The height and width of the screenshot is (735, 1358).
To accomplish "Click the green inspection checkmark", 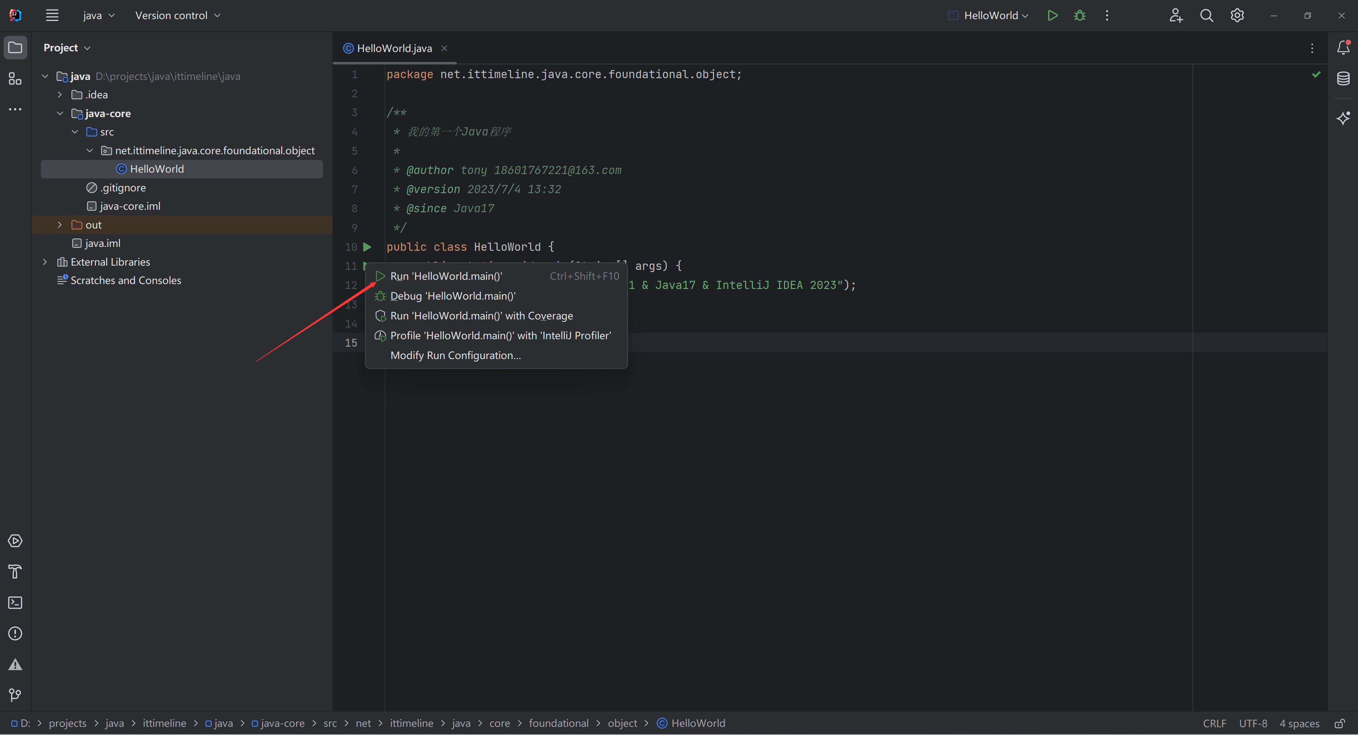I will [x=1316, y=74].
